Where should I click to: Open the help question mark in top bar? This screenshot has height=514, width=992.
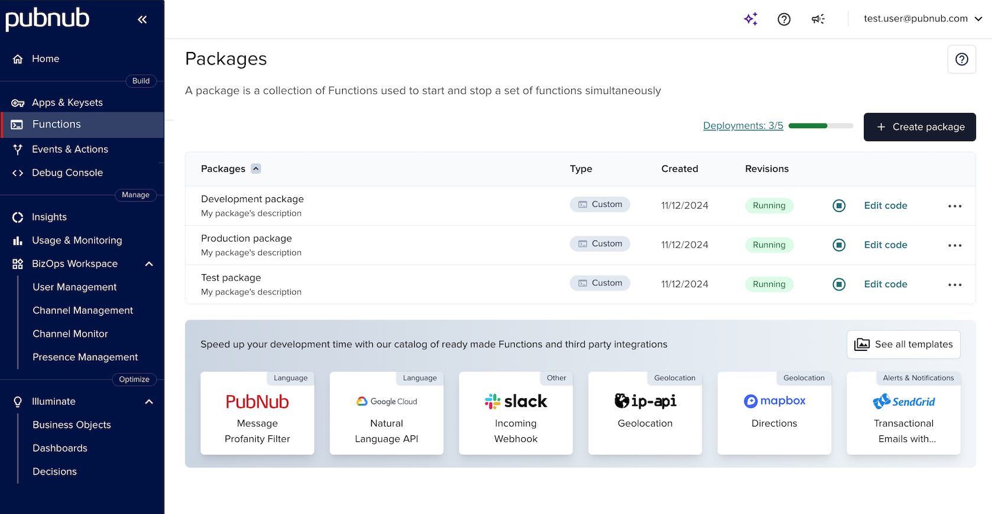pyautogui.click(x=784, y=19)
